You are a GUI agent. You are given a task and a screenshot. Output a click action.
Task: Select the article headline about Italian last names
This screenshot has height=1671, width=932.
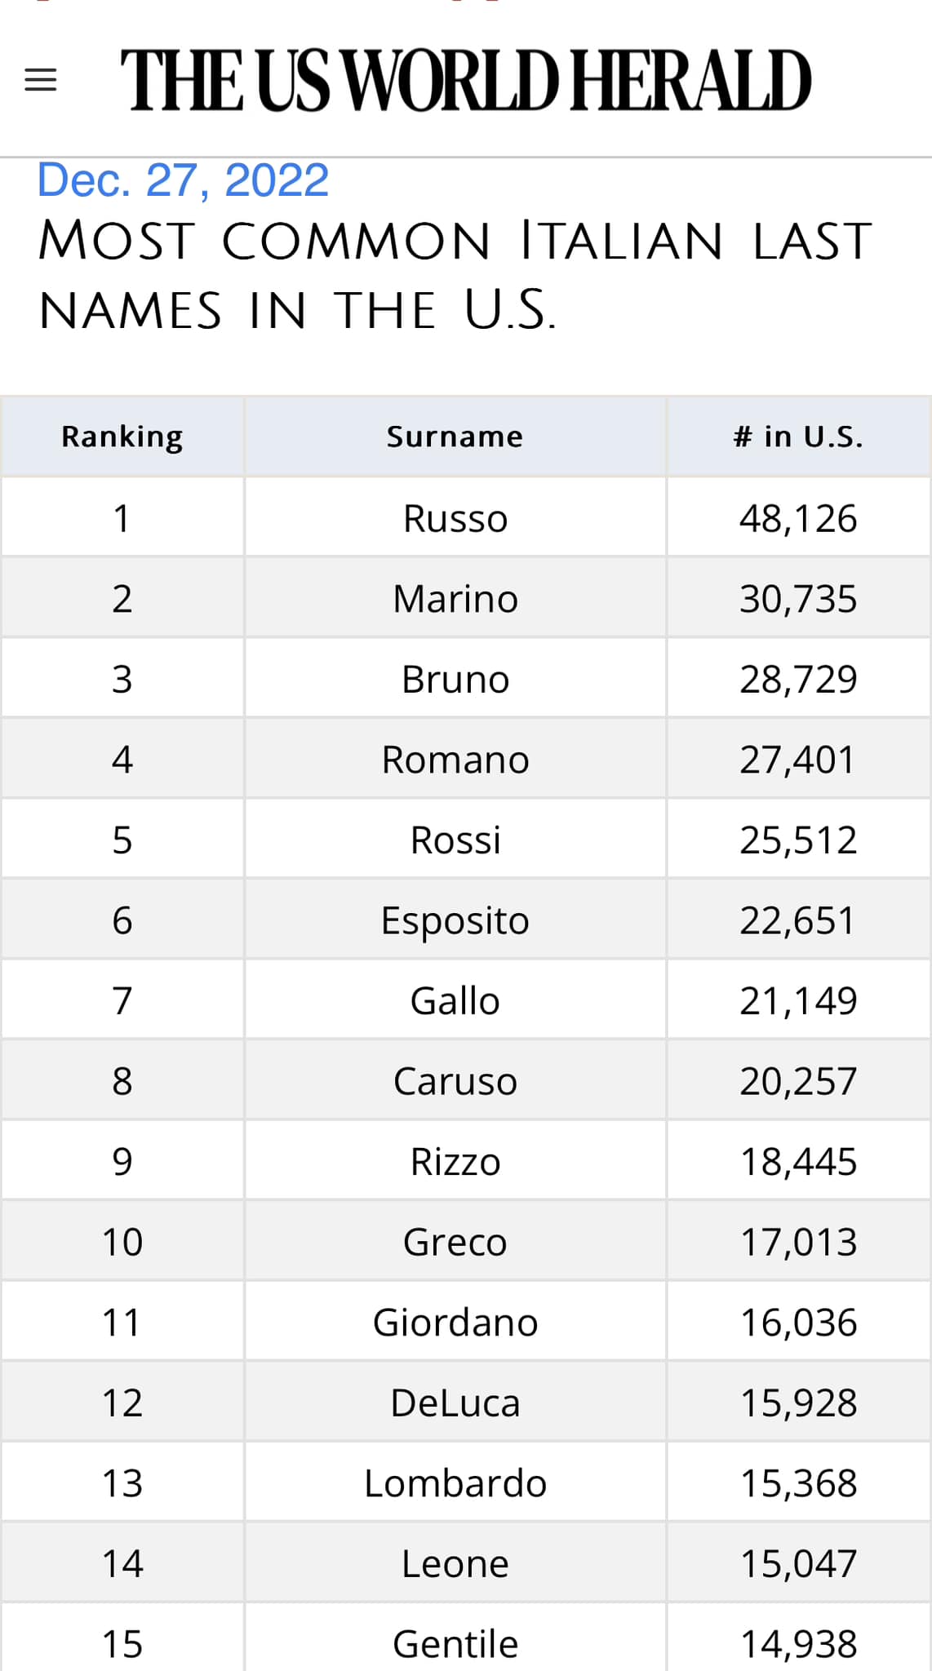click(x=455, y=276)
